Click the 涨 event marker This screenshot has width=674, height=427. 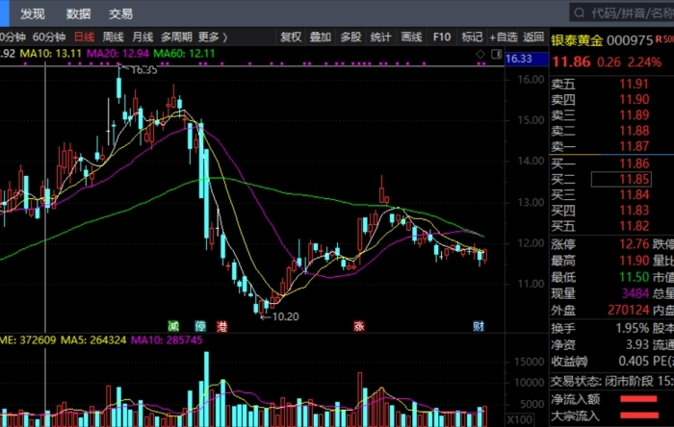point(359,326)
